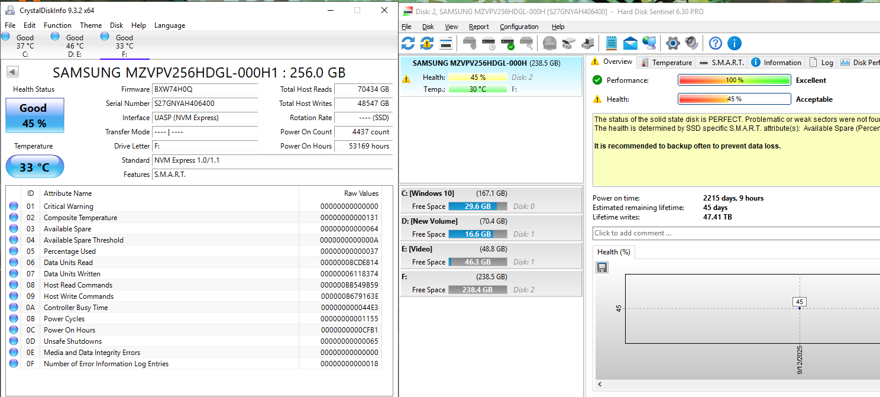Open the File menu in CrystalDiskInfo
Screen dimensions: 880x397
click(10, 25)
